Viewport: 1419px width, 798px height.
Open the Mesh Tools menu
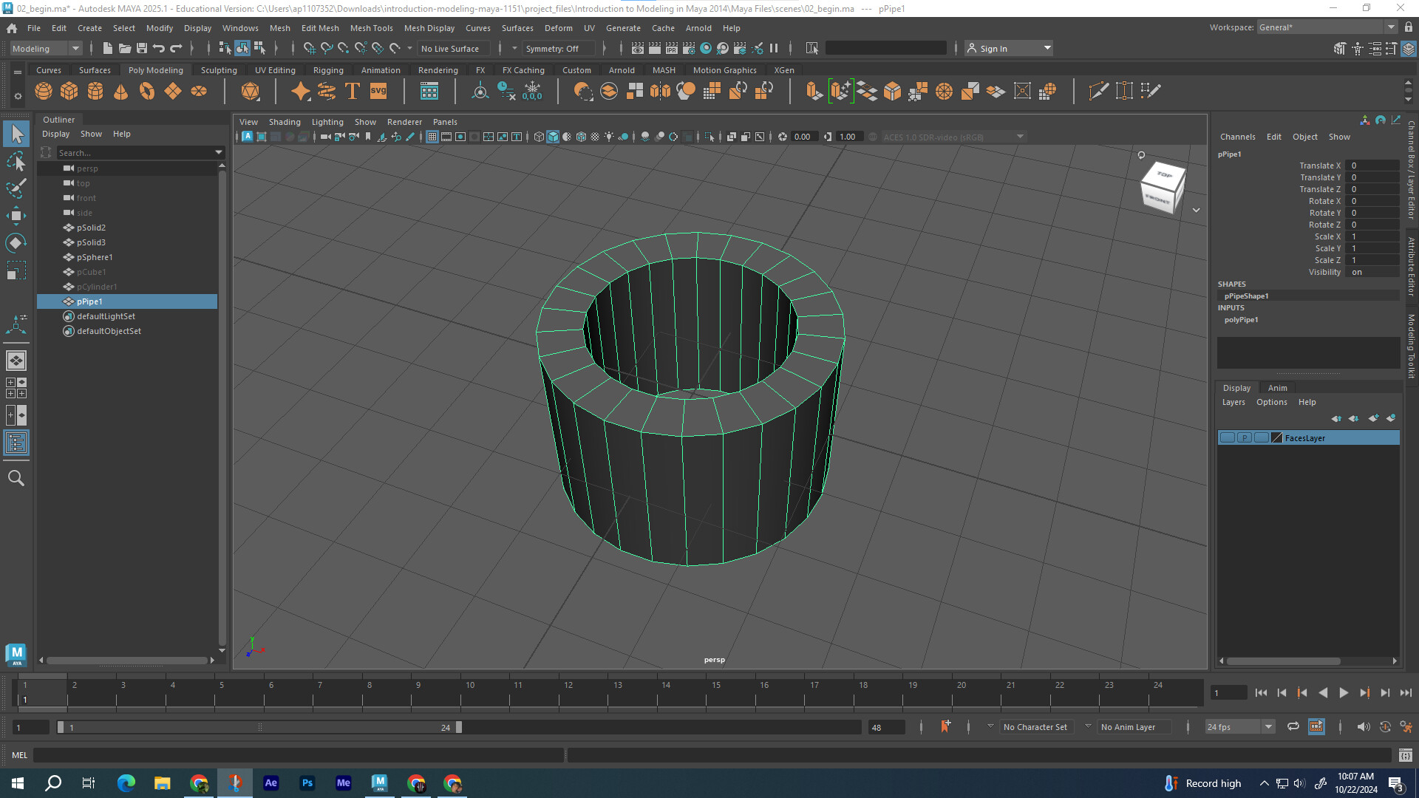point(371,28)
